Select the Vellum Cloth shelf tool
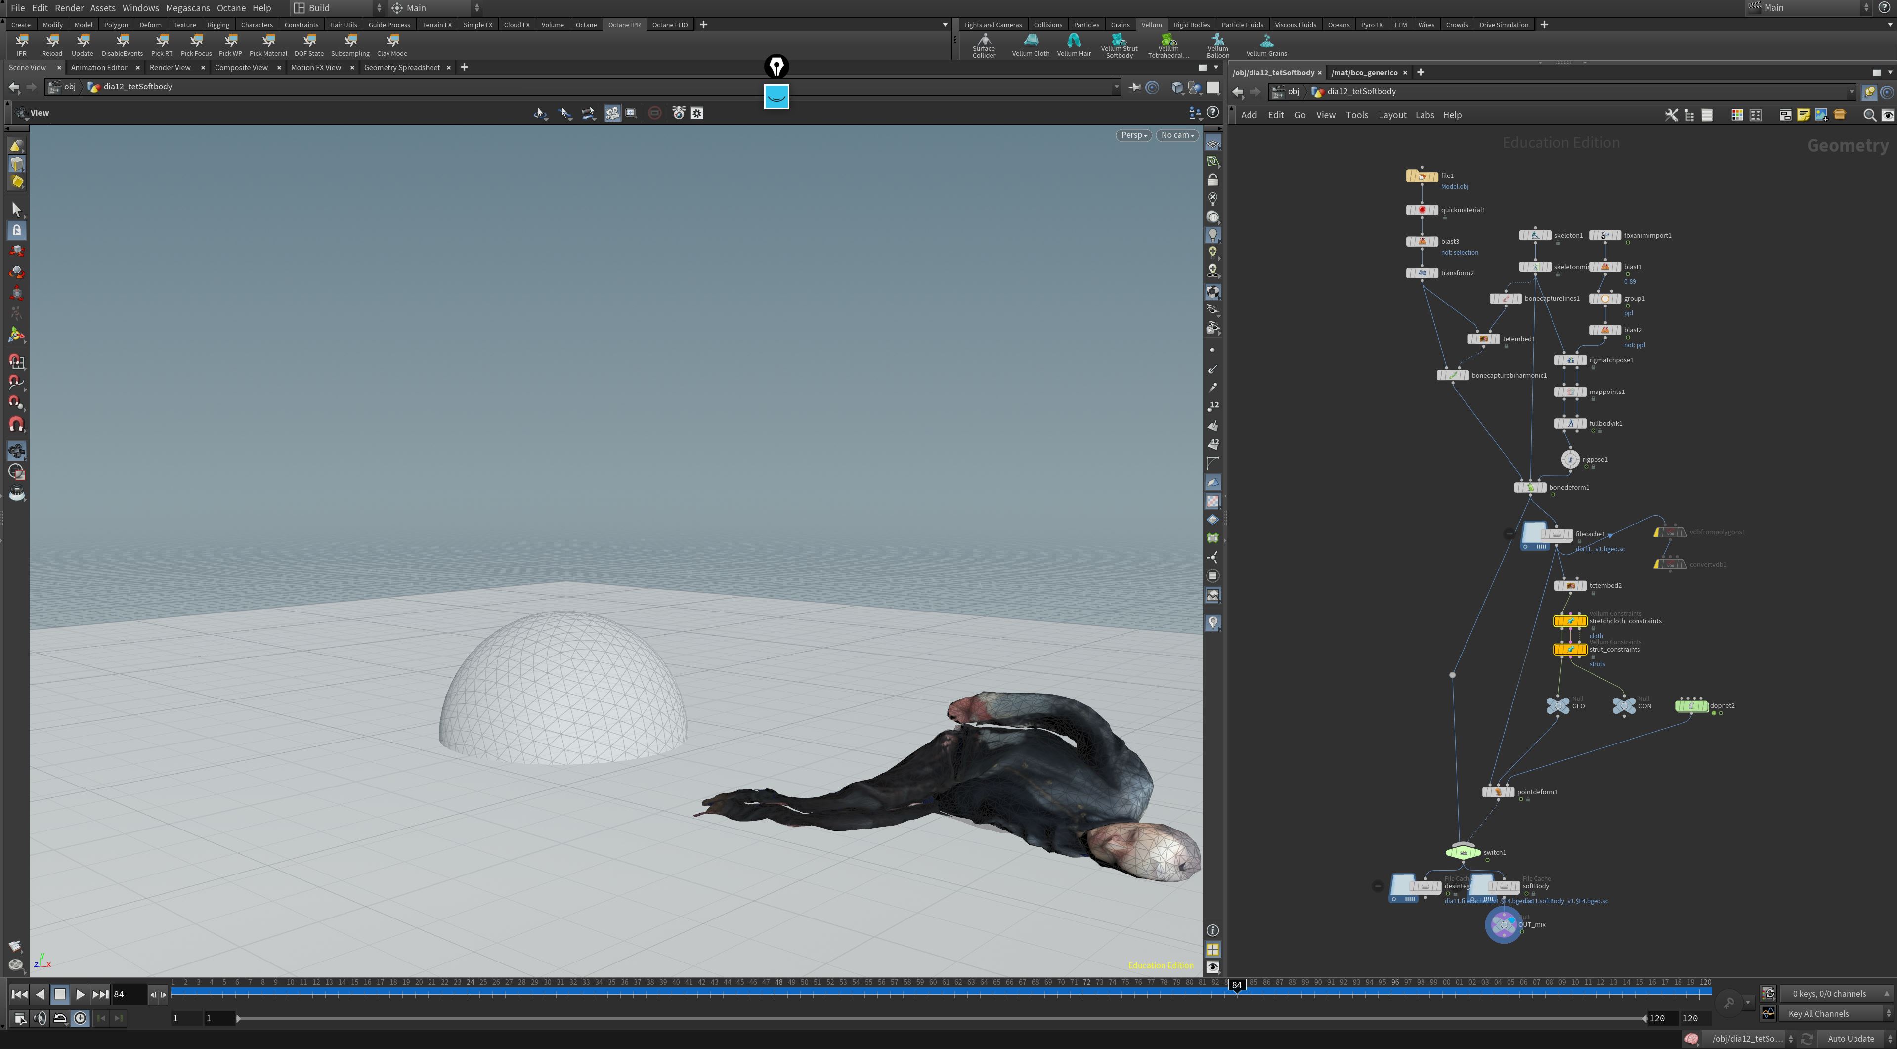This screenshot has width=1897, height=1049. click(1030, 45)
